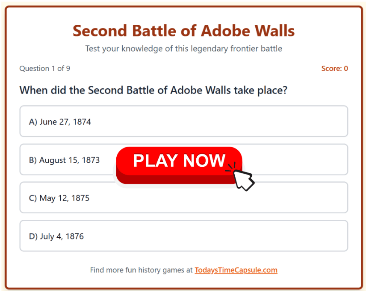Image resolution: width=366 pixels, height=291 pixels.
Task: Select answer A) June 27, 1874
Action: click(x=184, y=122)
